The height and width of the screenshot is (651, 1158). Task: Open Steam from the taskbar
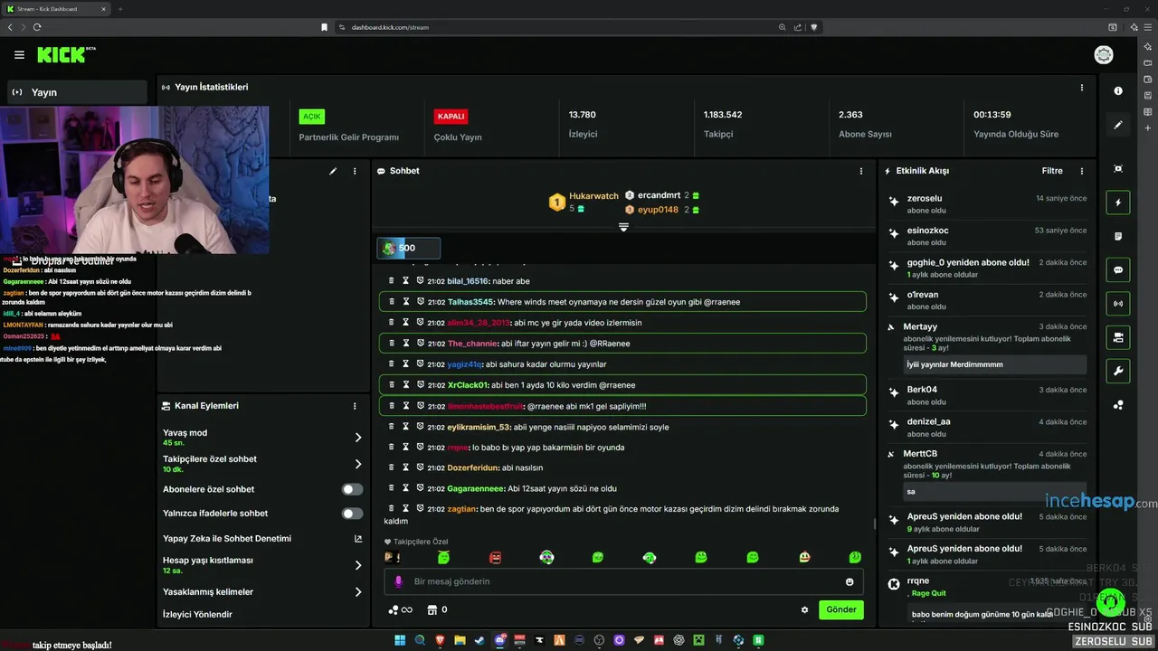tap(479, 640)
